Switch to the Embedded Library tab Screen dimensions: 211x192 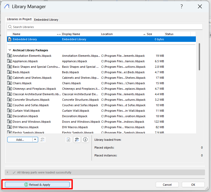click(46, 19)
